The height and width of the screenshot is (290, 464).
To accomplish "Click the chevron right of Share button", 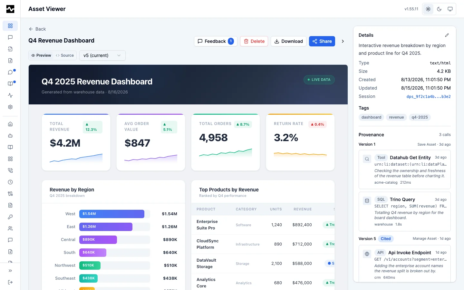I will coord(343,41).
